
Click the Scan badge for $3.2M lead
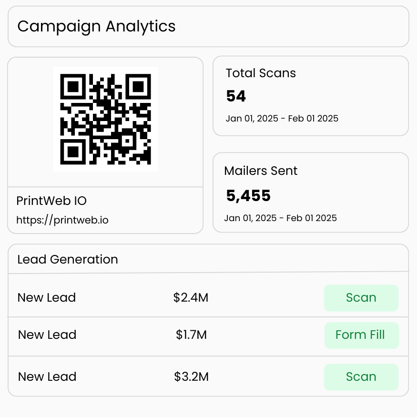361,377
